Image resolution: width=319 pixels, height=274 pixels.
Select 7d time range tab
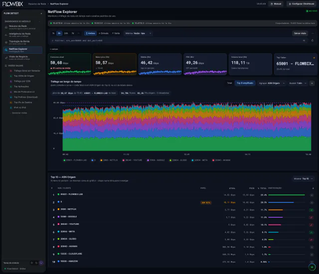tap(73, 33)
